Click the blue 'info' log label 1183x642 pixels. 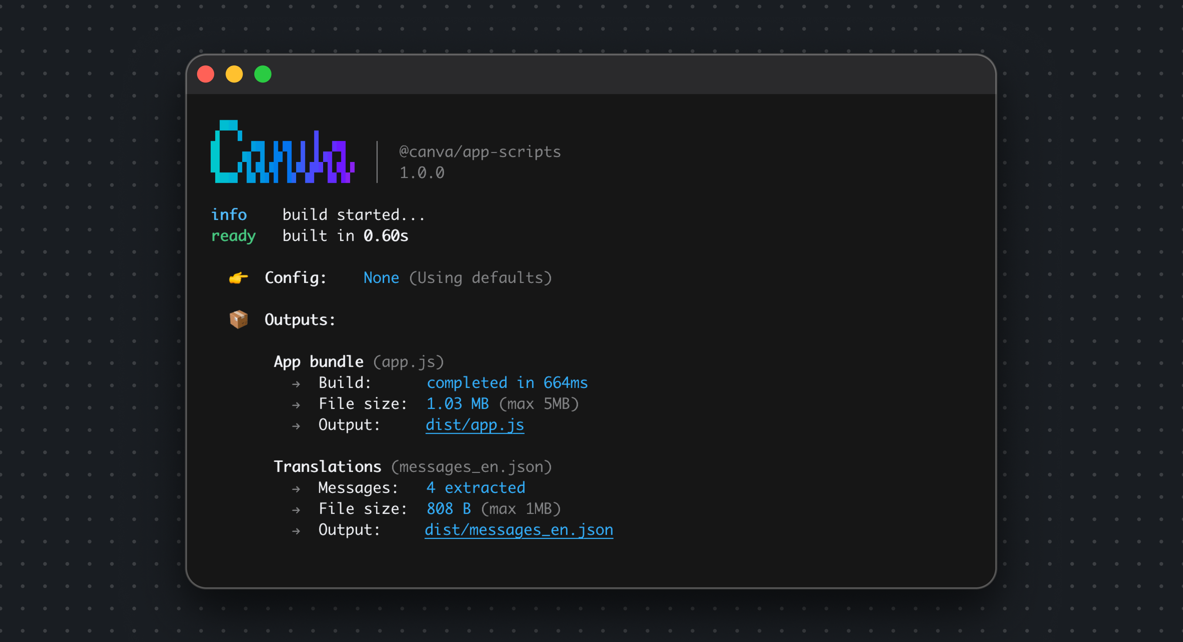point(229,214)
